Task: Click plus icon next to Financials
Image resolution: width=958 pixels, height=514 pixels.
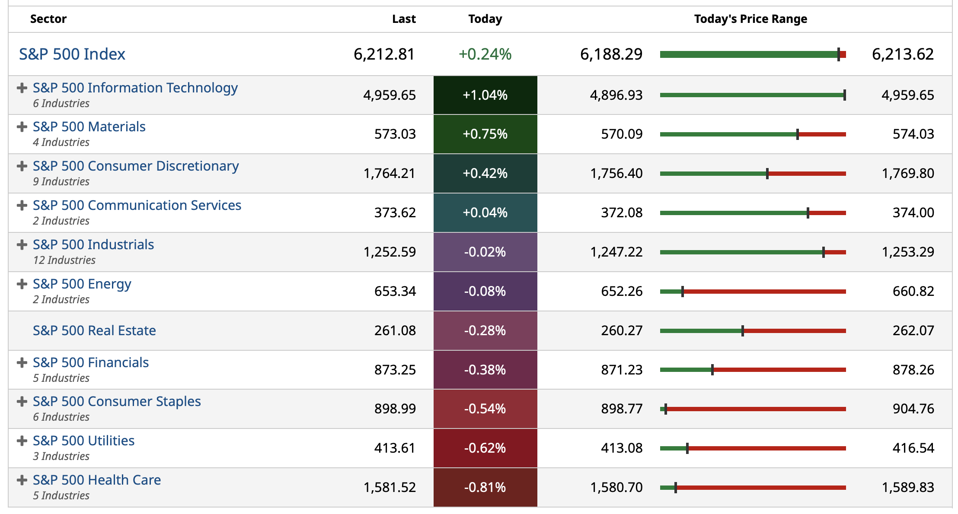Action: (x=22, y=363)
